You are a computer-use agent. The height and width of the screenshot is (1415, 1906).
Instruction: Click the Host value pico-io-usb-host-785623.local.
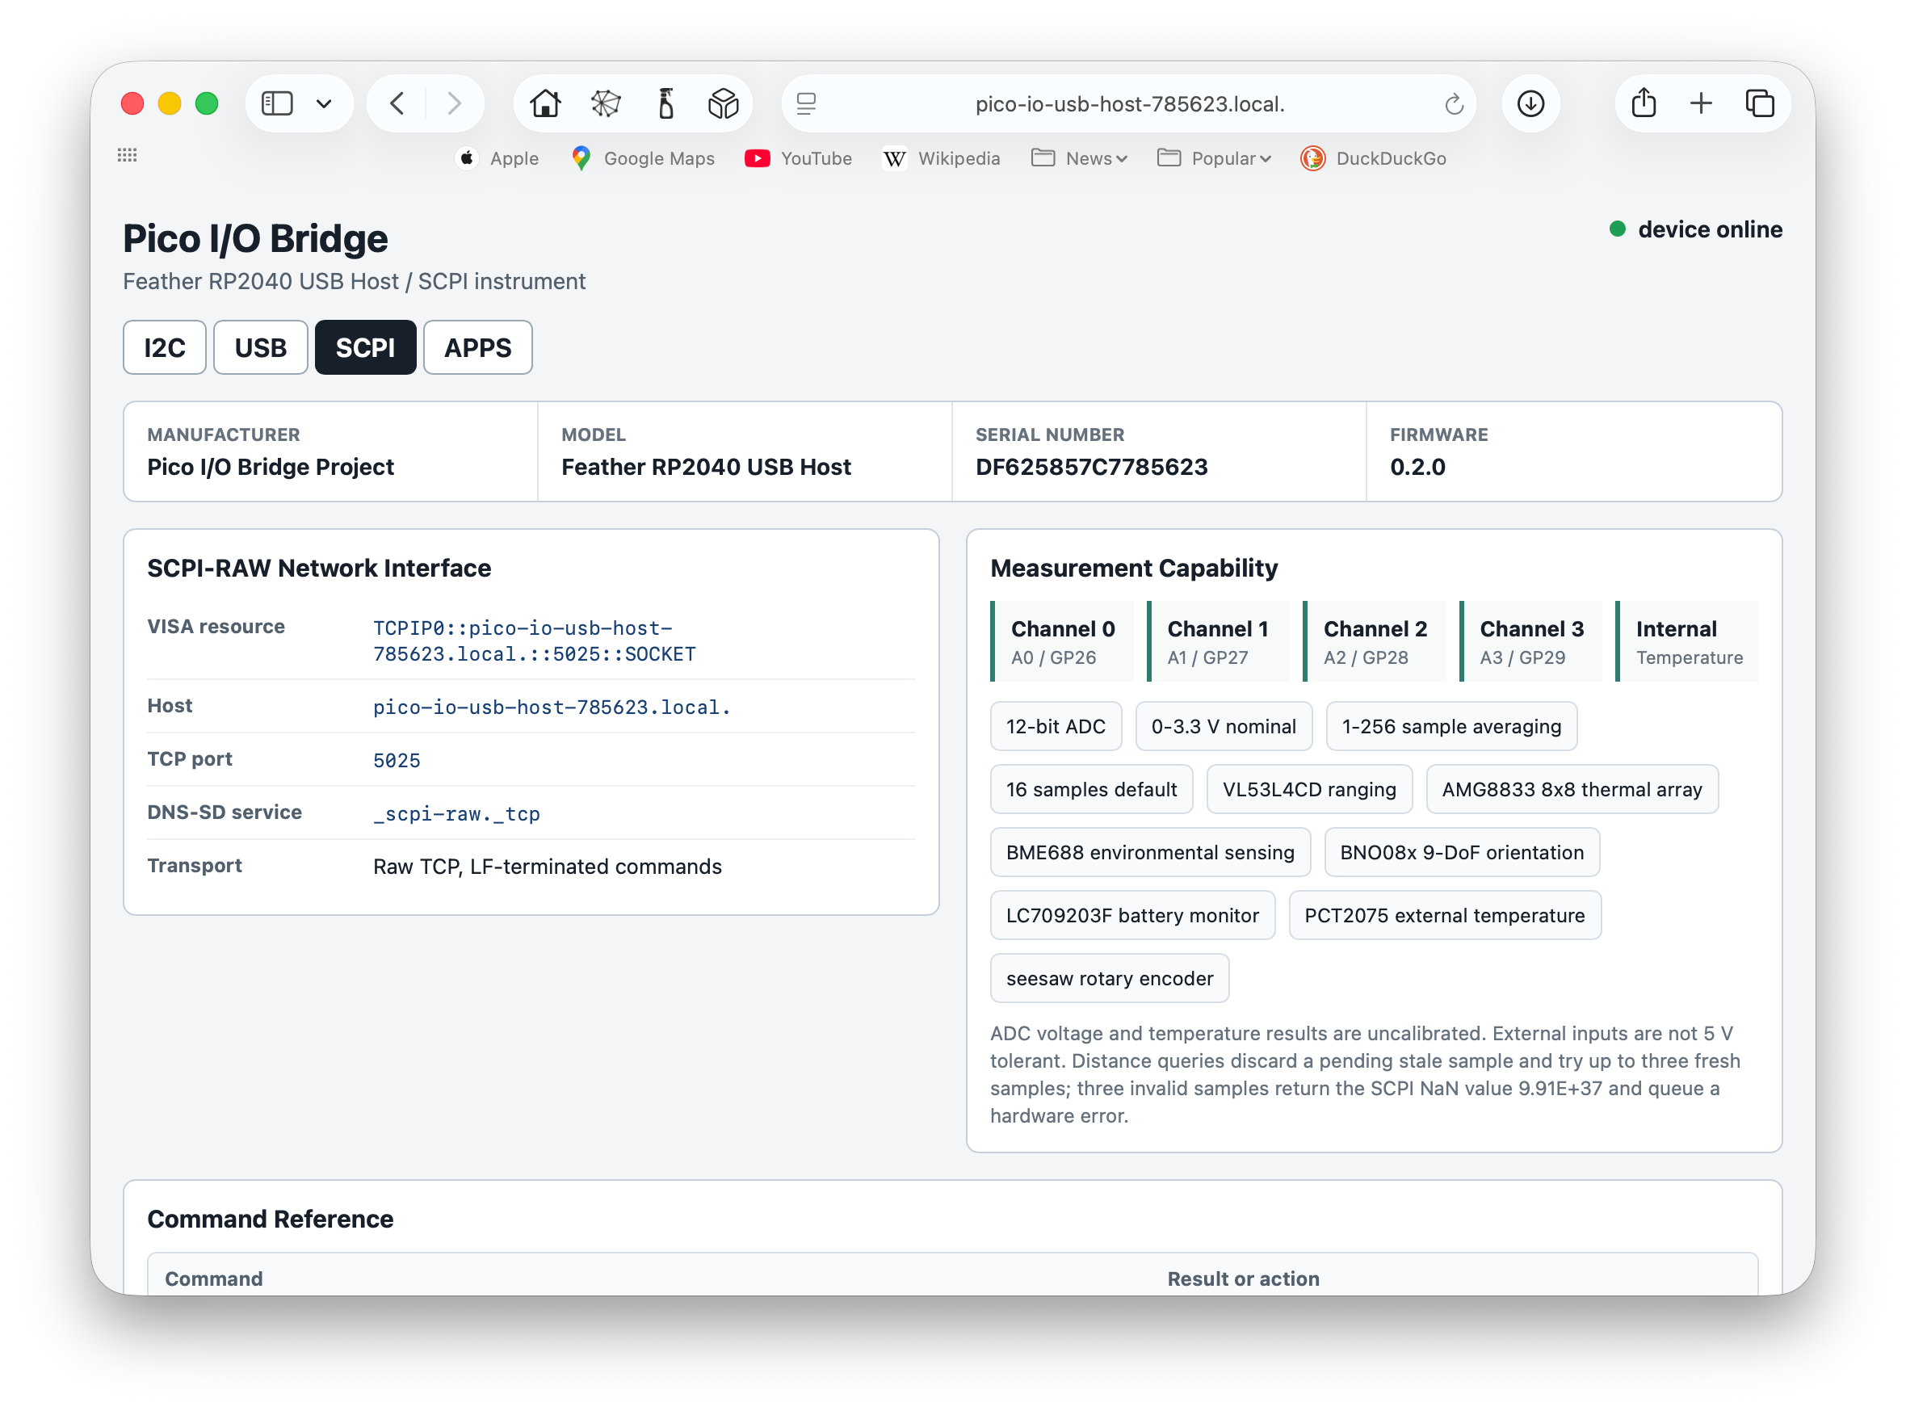pos(551,707)
